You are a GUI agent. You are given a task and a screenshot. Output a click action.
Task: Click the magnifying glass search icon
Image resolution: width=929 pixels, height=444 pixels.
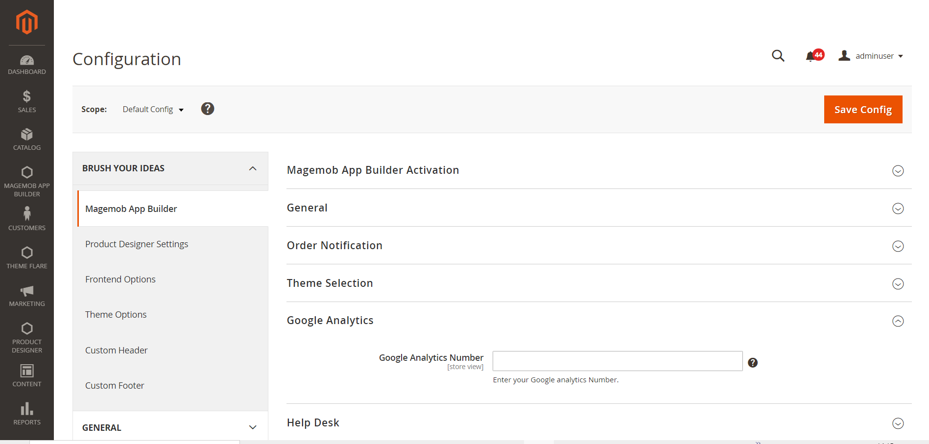tap(778, 56)
